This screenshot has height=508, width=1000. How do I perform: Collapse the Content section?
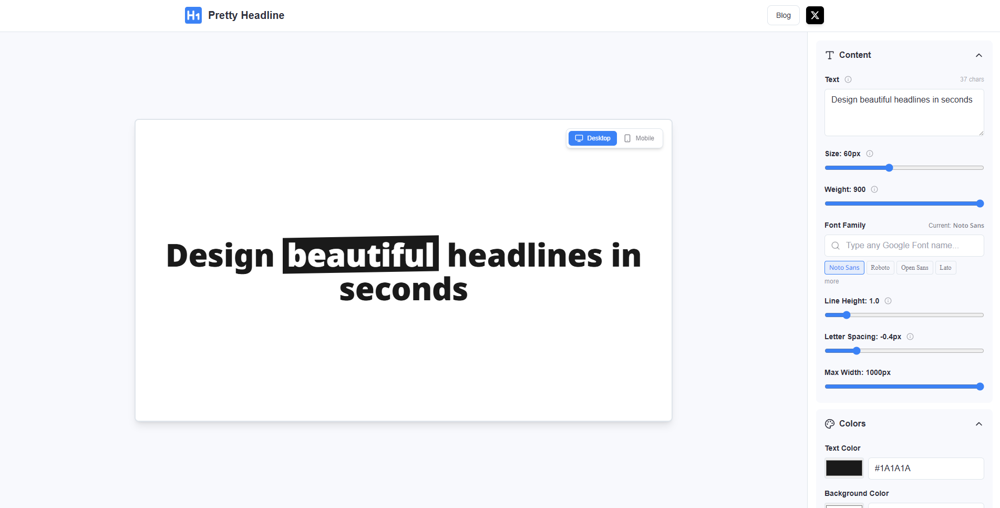point(978,55)
